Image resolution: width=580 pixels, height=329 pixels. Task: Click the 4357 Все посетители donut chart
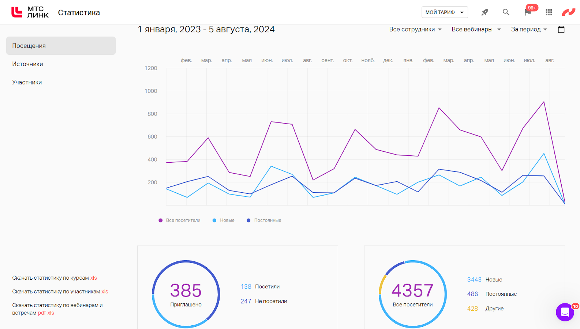pos(413,294)
